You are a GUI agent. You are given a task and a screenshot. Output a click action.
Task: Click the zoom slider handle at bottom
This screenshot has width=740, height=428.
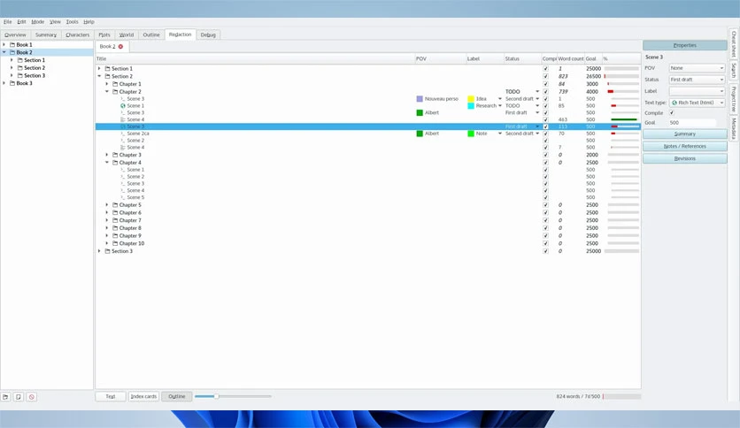click(216, 396)
